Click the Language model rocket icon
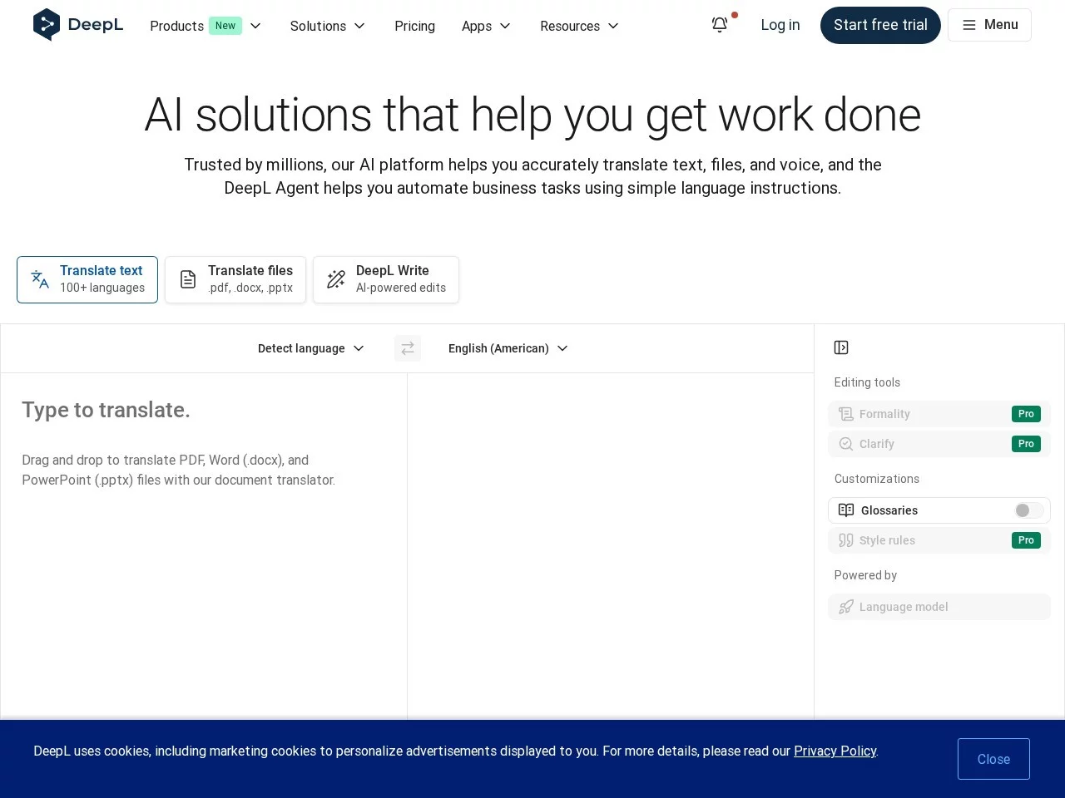1065x798 pixels. click(846, 607)
